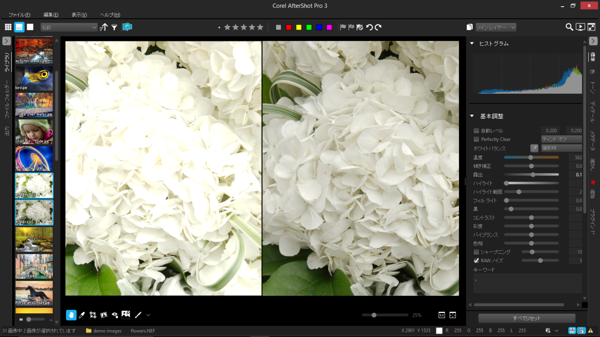Image resolution: width=600 pixels, height=337 pixels.
Task: Collapse the ヒストグラム section
Action: (472, 43)
